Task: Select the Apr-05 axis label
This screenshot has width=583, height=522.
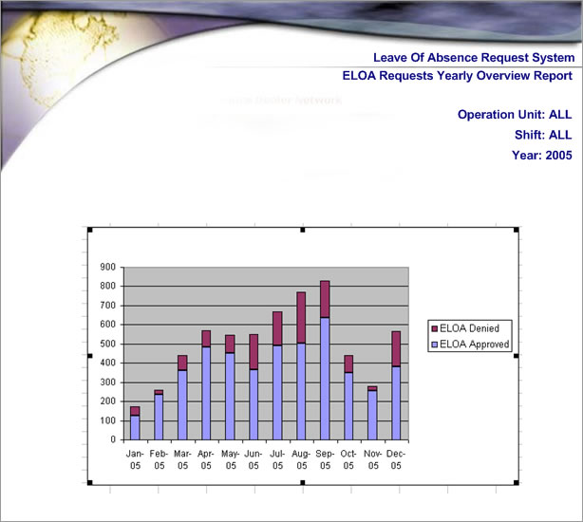Action: click(206, 459)
